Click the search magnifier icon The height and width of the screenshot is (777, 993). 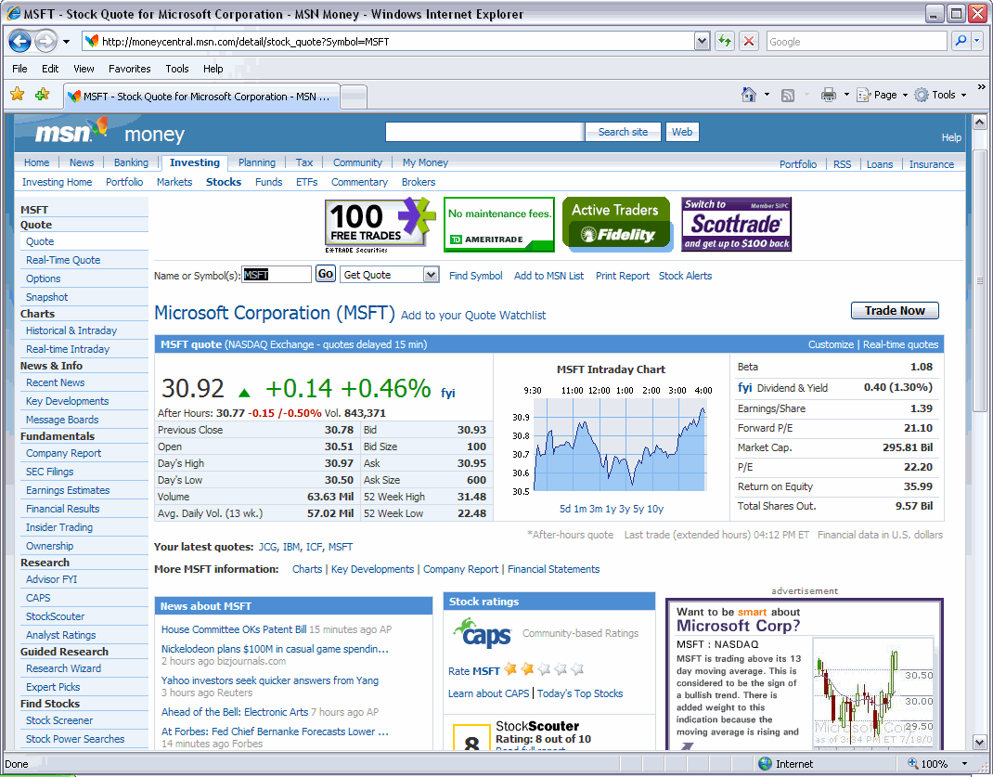pyautogui.click(x=960, y=42)
